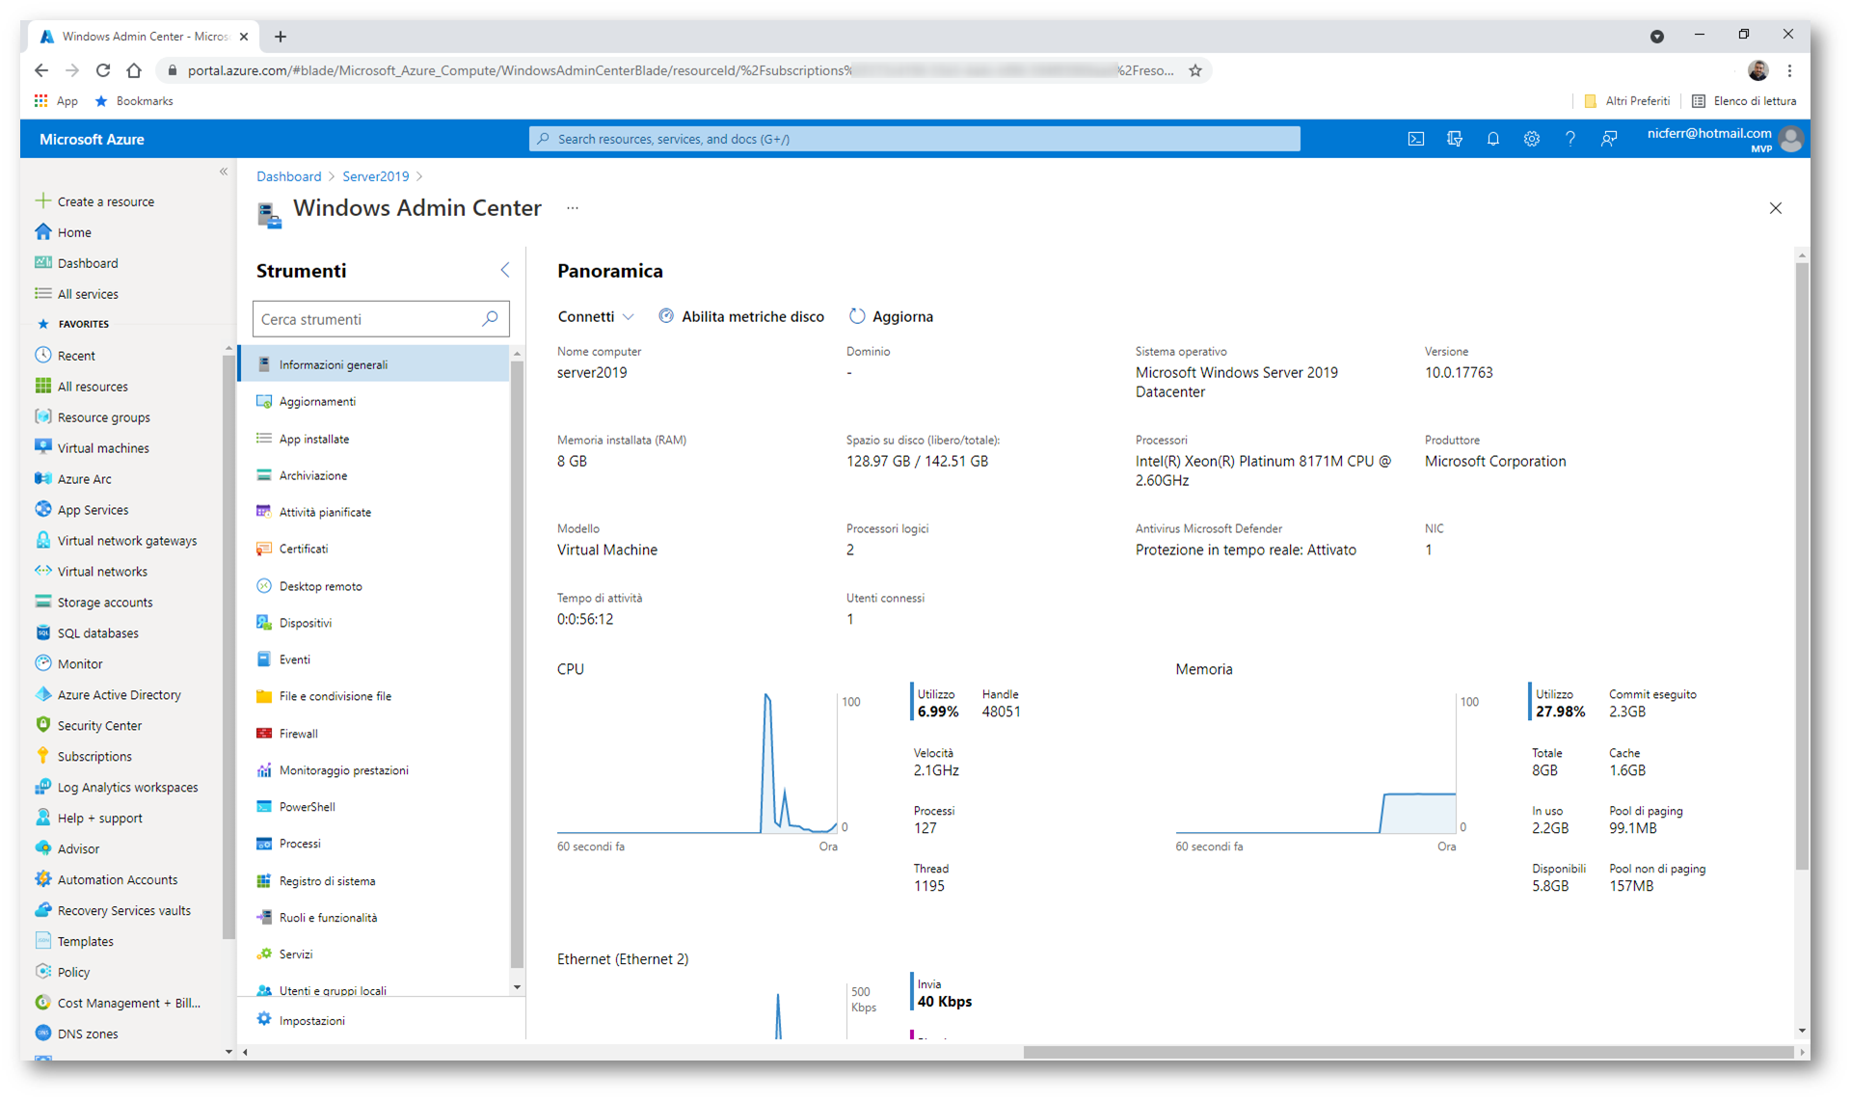1851x1101 pixels.
Task: Click Aggiorna to refresh overview
Action: tap(891, 316)
